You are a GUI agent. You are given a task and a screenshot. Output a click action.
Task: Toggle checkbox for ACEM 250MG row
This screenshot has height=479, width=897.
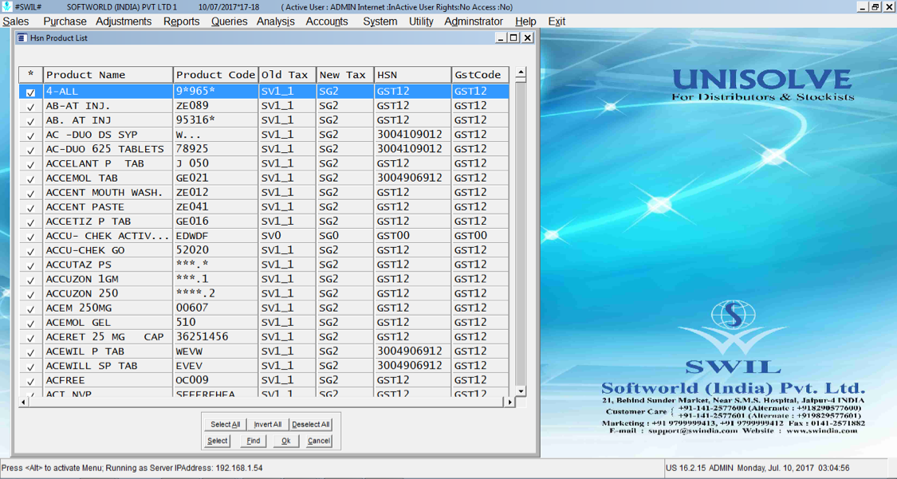coord(31,308)
